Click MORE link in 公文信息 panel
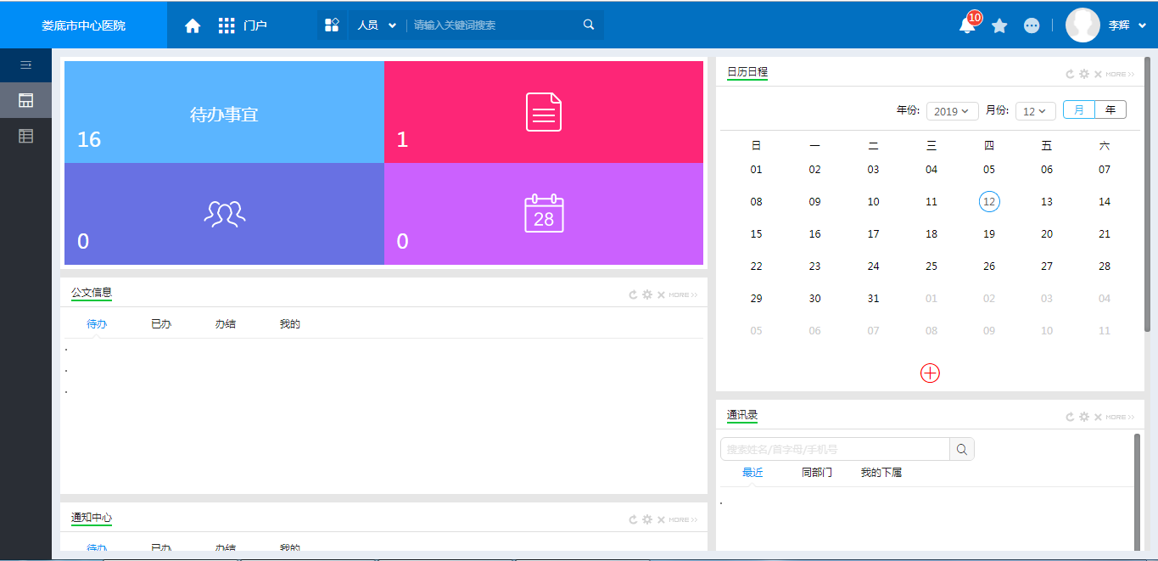The width and height of the screenshot is (1158, 561). 683,295
